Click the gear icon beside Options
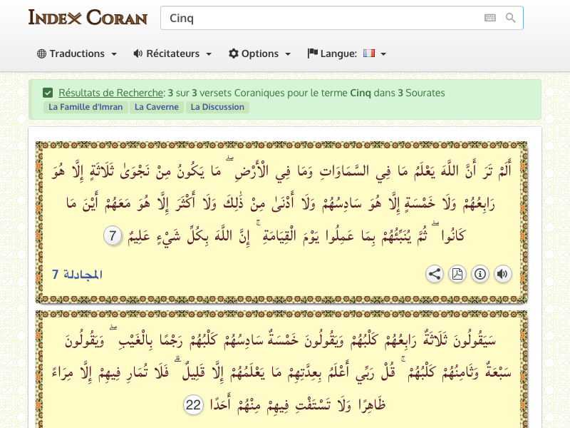Screen dimensions: 570x428 (234, 53)
